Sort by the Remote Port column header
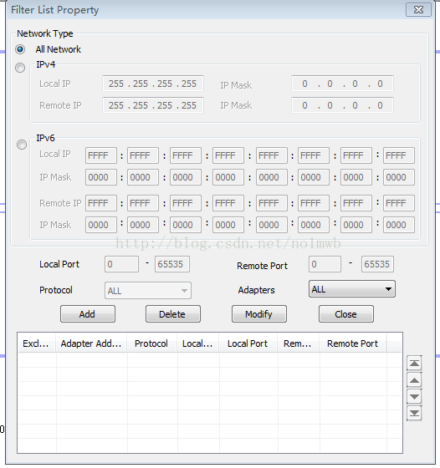The width and height of the screenshot is (440, 468). pos(353,343)
